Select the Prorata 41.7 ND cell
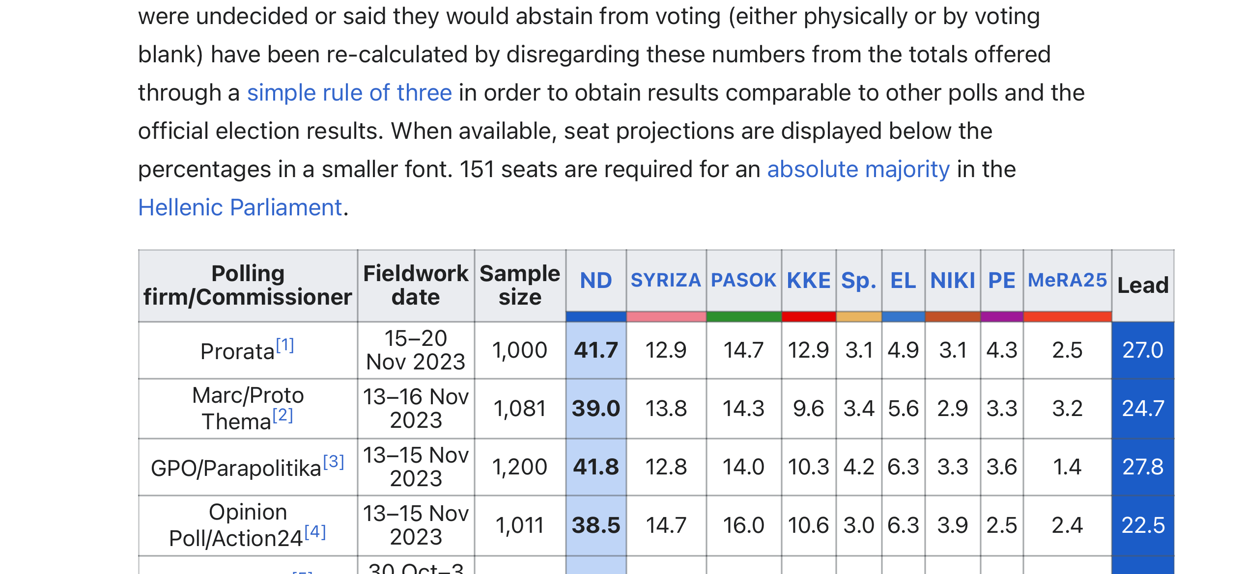The height and width of the screenshot is (574, 1244). [x=596, y=350]
